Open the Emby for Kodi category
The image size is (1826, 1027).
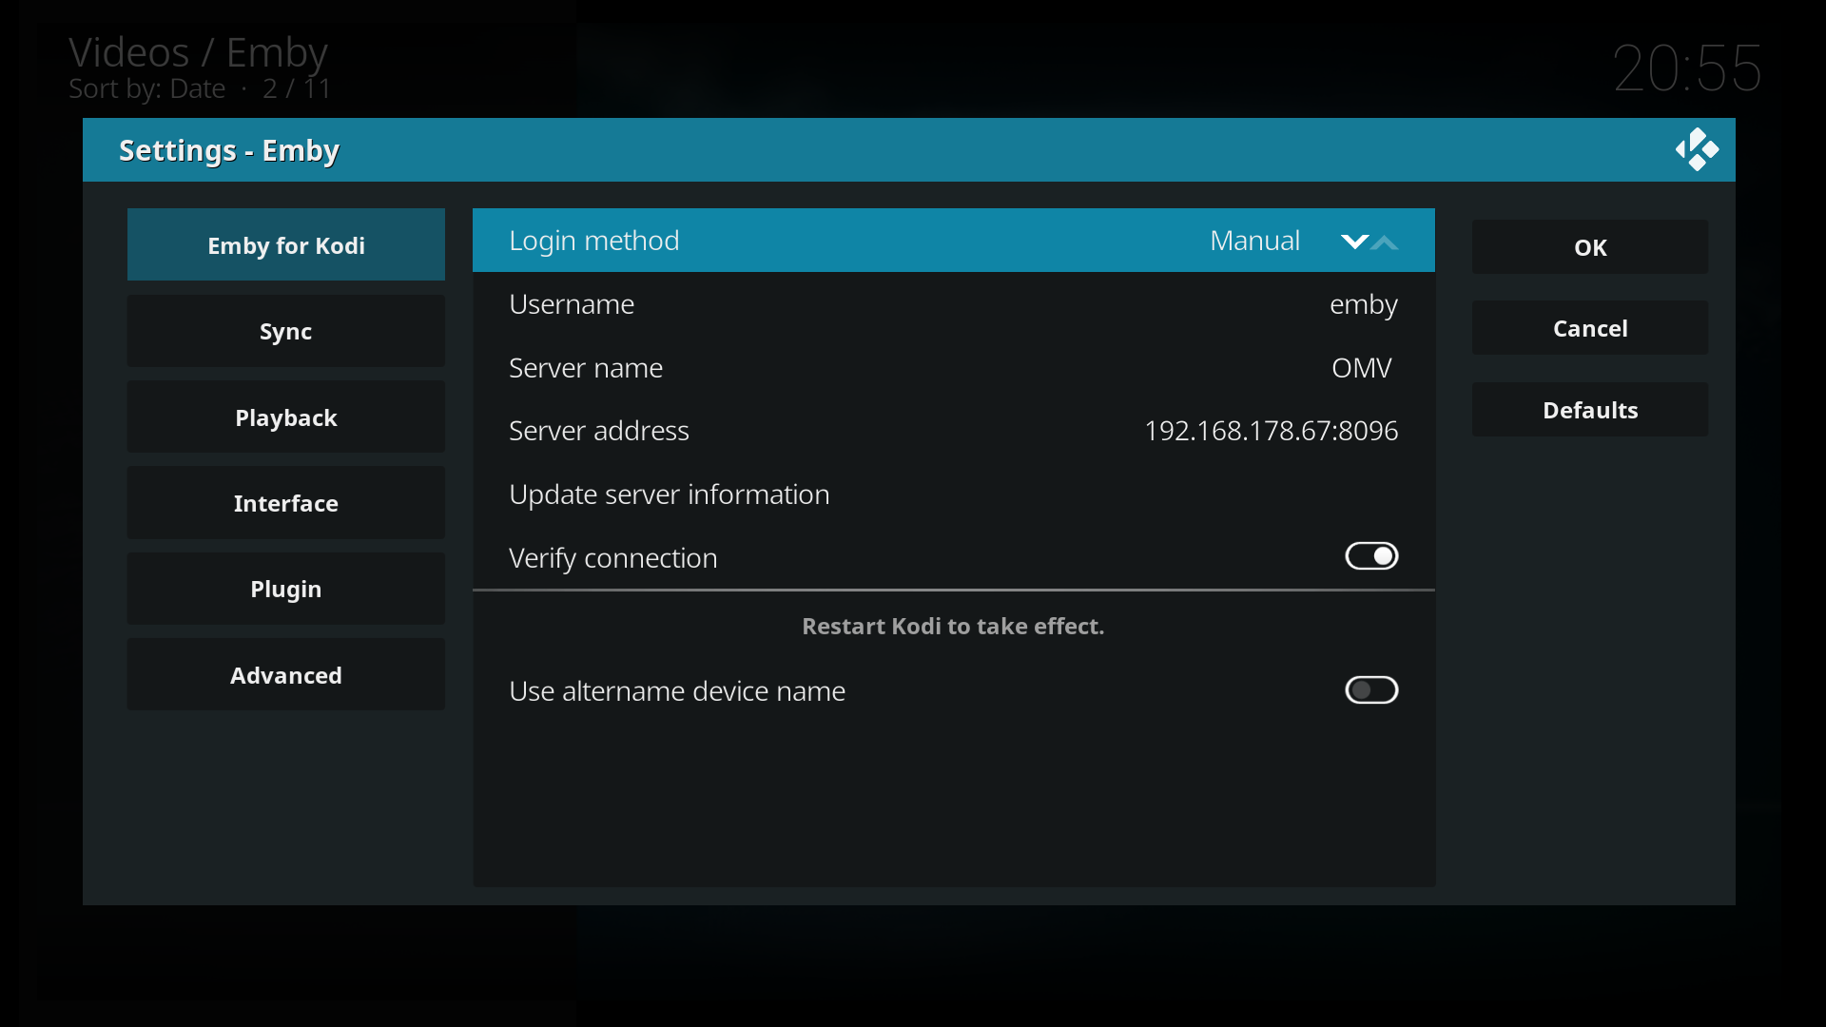tap(286, 245)
